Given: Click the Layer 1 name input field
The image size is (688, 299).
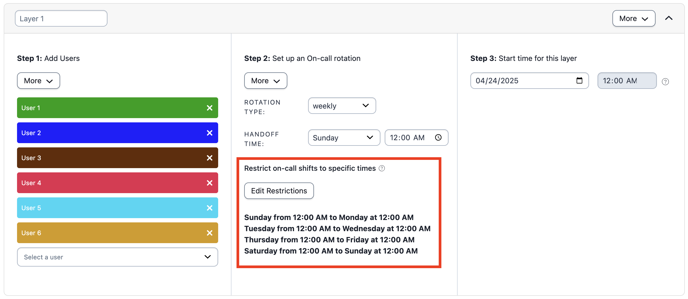Looking at the screenshot, I should click(61, 18).
